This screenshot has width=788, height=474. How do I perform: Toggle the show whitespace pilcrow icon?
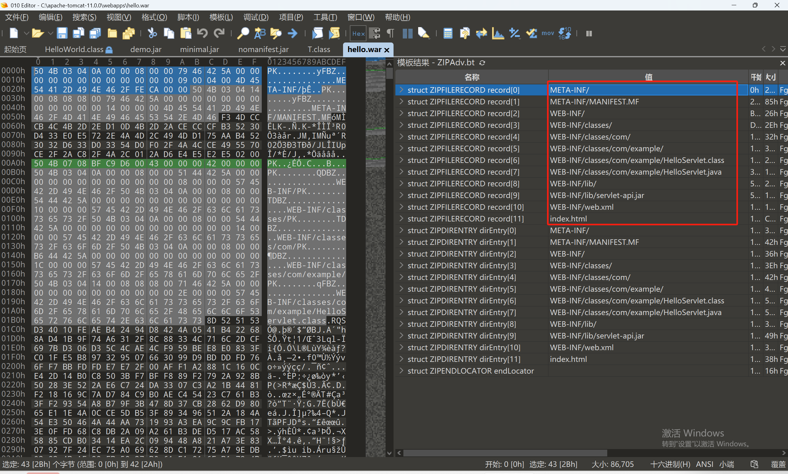pyautogui.click(x=390, y=33)
